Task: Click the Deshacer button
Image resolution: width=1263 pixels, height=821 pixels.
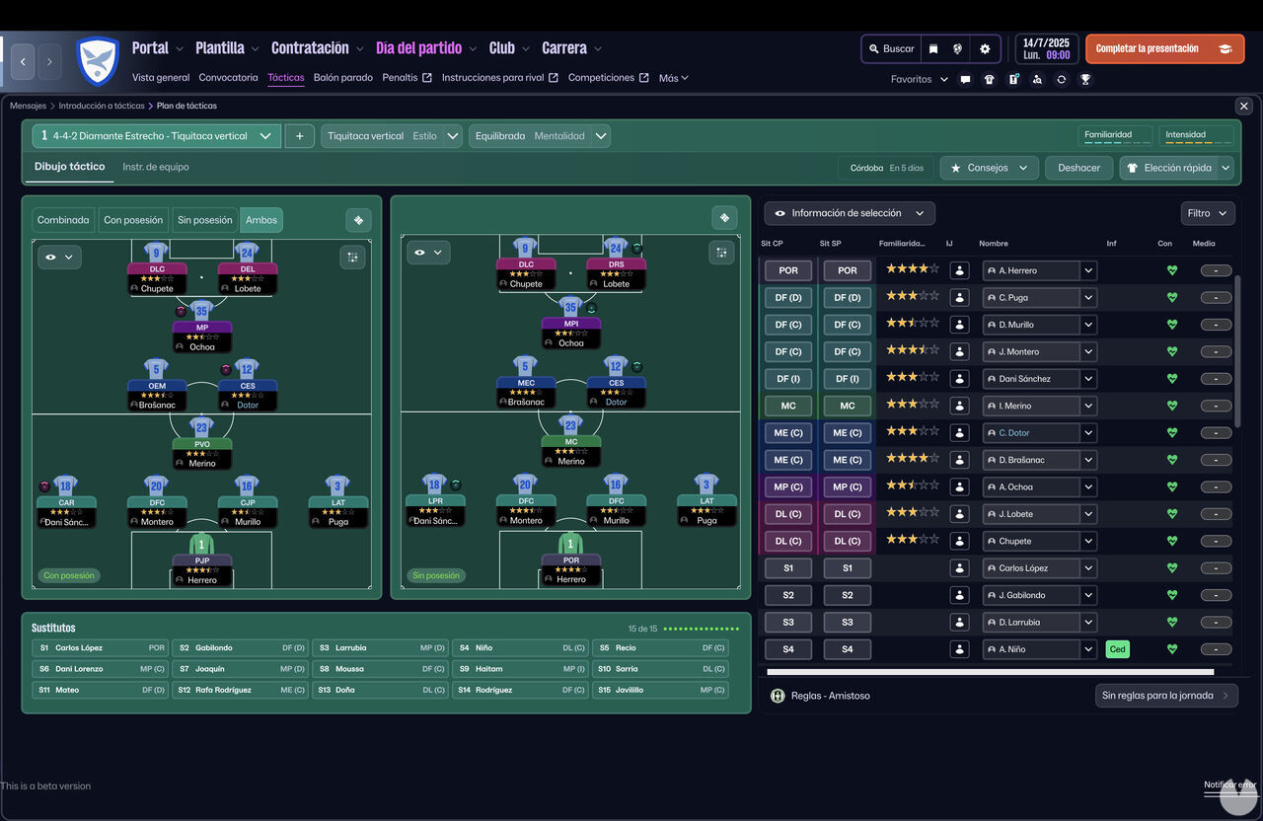Action: 1078,168
